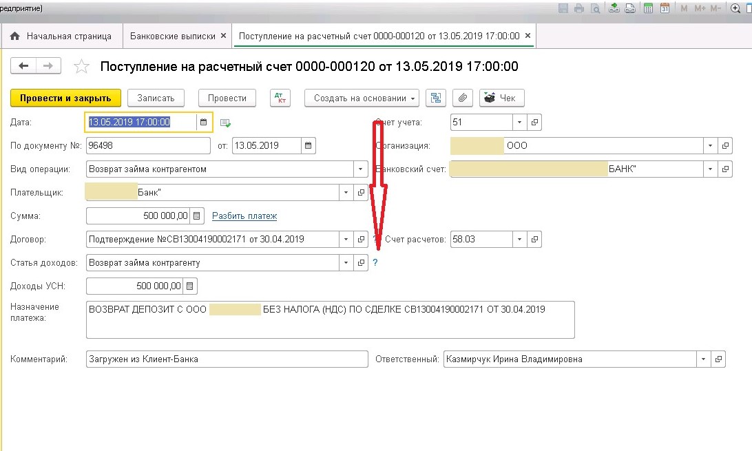Open the calendar picker for от date field
752x451 pixels.
coord(309,145)
